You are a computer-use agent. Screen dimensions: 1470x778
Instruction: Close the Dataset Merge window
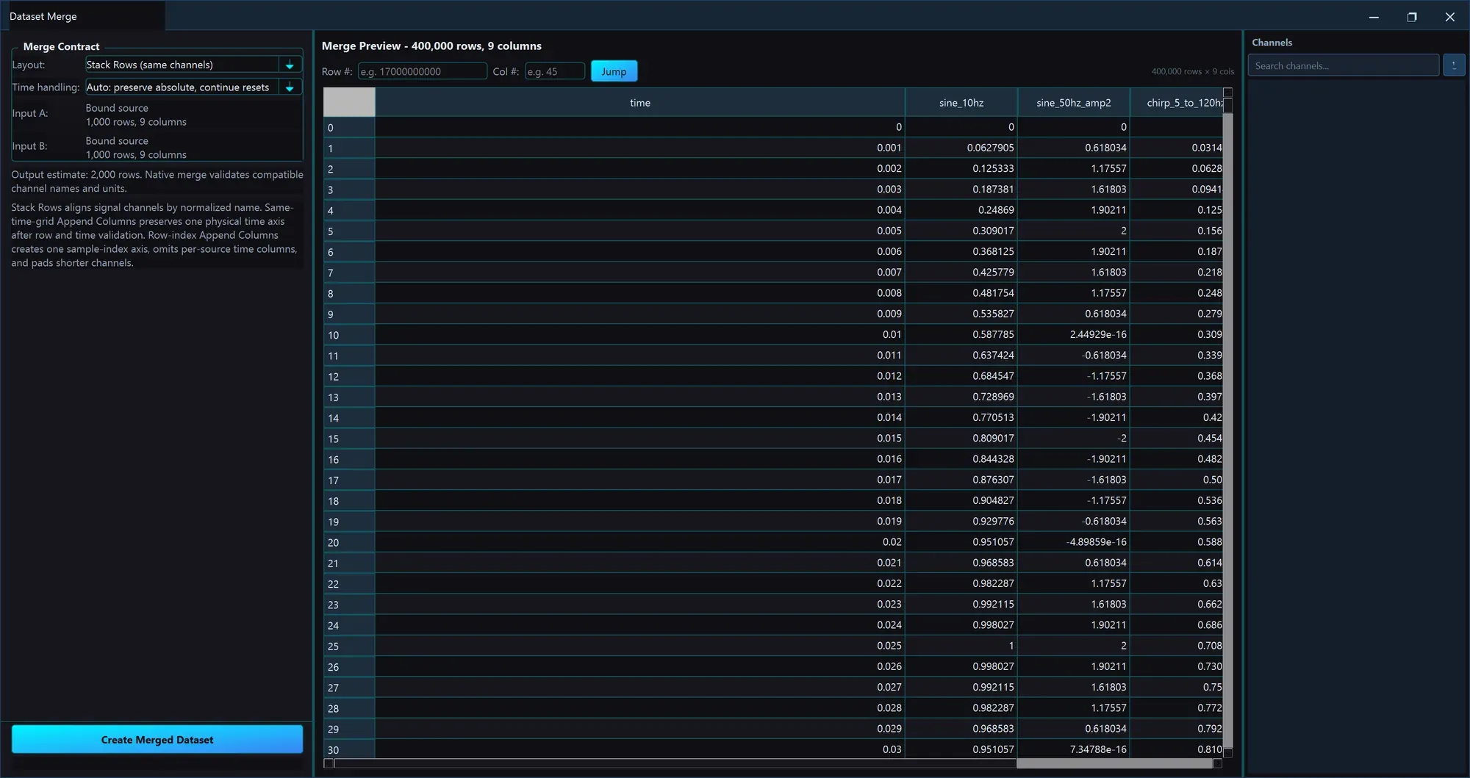[x=1449, y=16]
